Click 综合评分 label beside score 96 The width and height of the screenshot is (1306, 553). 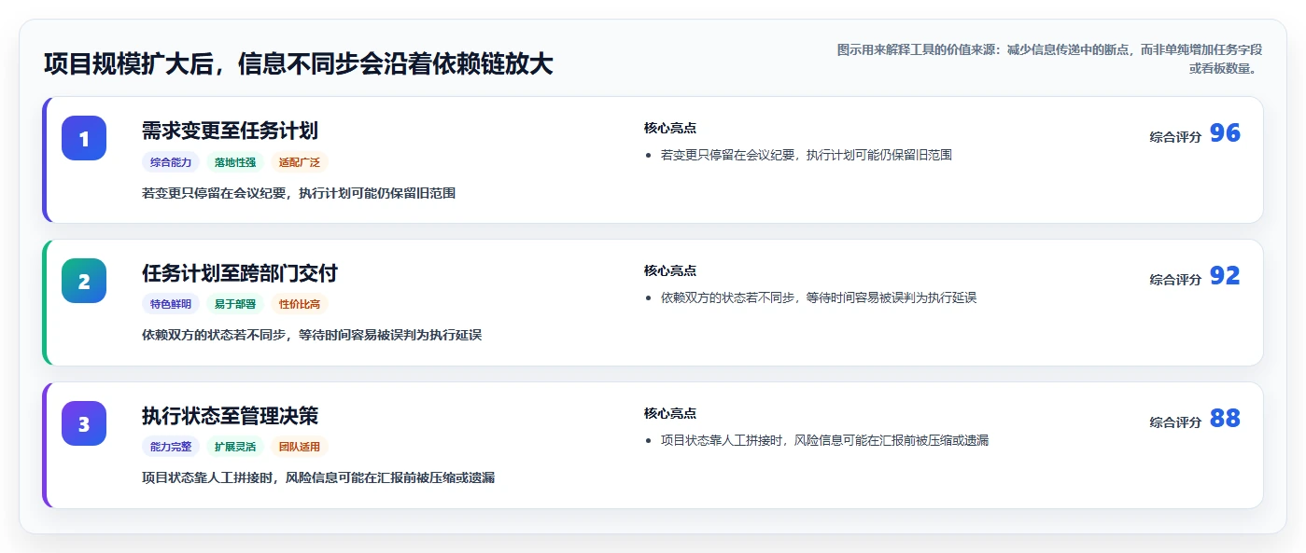click(x=1175, y=137)
